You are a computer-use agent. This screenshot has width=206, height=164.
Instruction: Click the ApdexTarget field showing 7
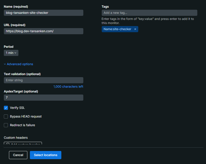click(43, 98)
